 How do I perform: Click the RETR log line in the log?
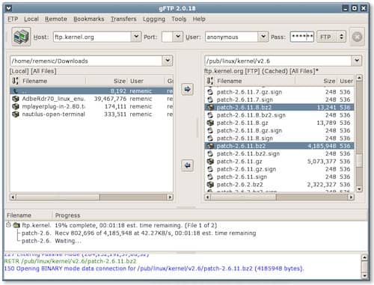(x=70, y=261)
